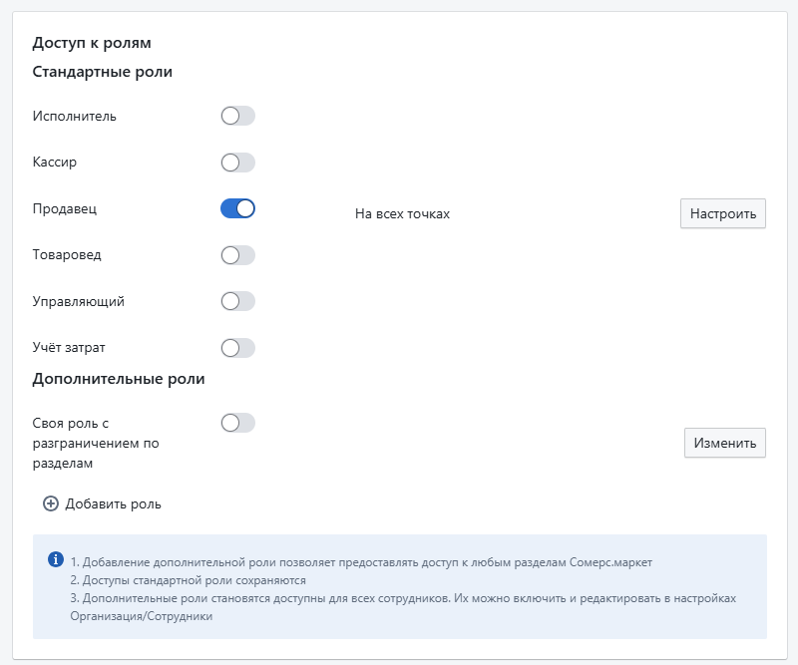The image size is (798, 665).
Task: Enable the Управляющий role toggle
Action: coord(237,301)
